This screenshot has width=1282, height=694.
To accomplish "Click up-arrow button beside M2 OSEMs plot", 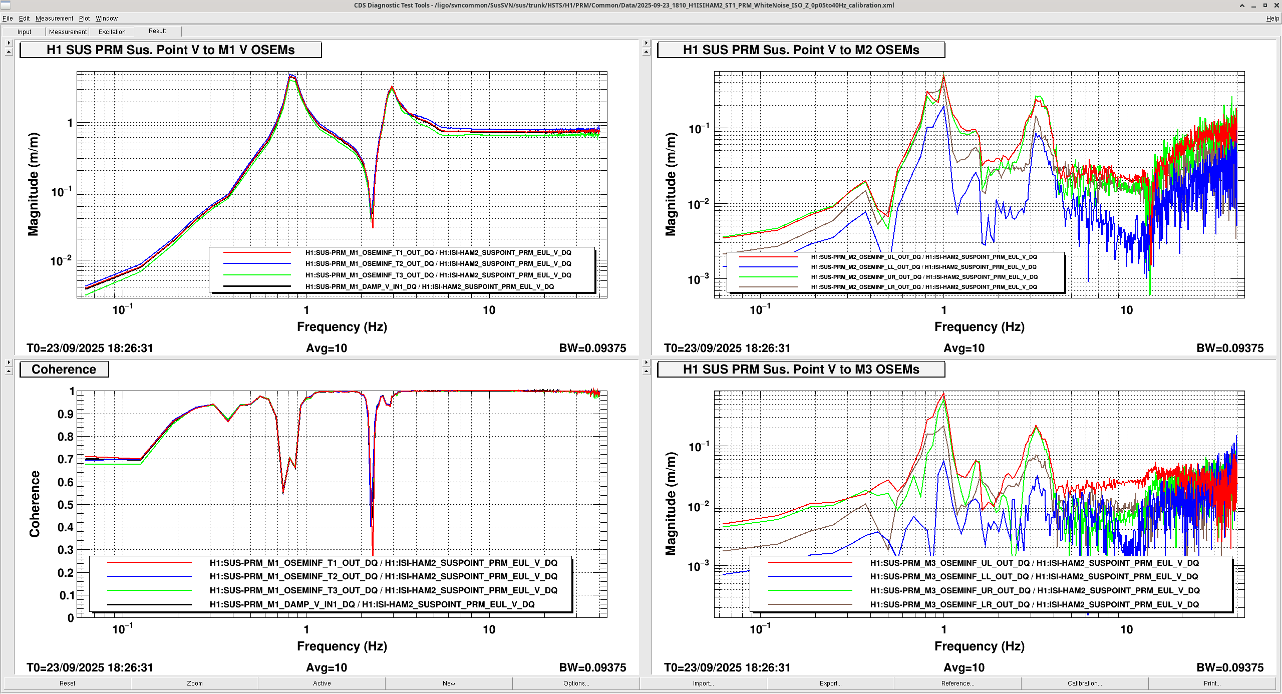I will [x=646, y=52].
